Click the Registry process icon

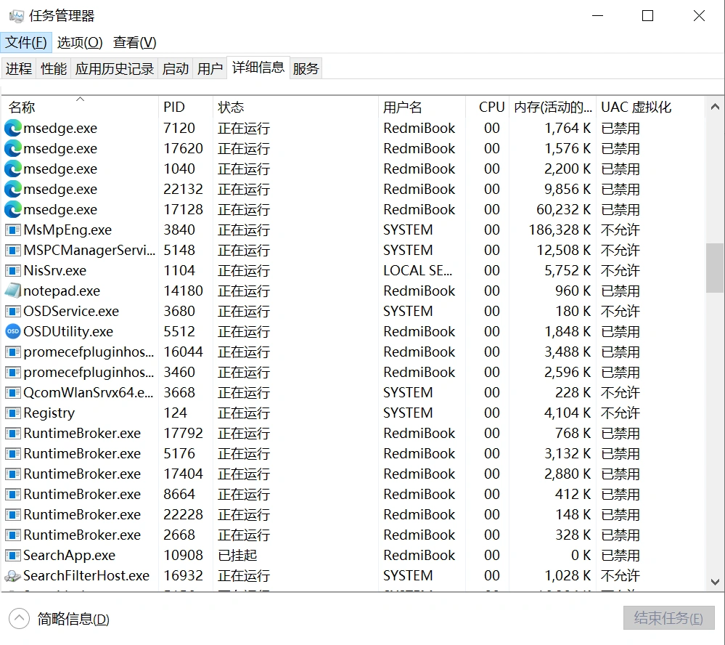coord(13,413)
